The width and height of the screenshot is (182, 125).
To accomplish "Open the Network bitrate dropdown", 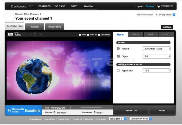I will (x=156, y=49).
